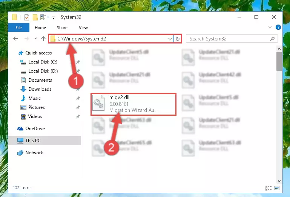
Task: Select the migv2.dll file name
Action: pos(119,98)
